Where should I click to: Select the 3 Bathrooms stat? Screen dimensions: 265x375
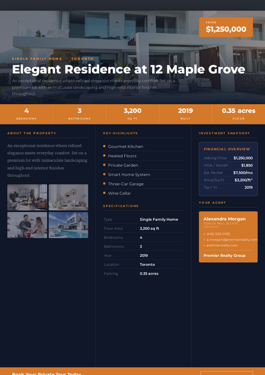(79, 114)
